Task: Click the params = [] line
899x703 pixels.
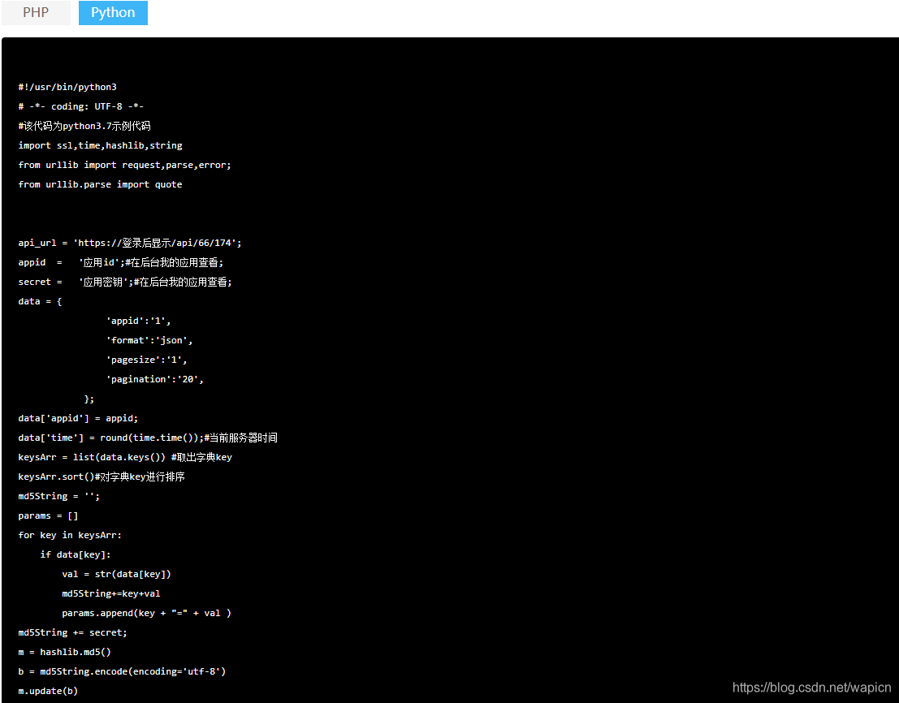Action: point(48,515)
